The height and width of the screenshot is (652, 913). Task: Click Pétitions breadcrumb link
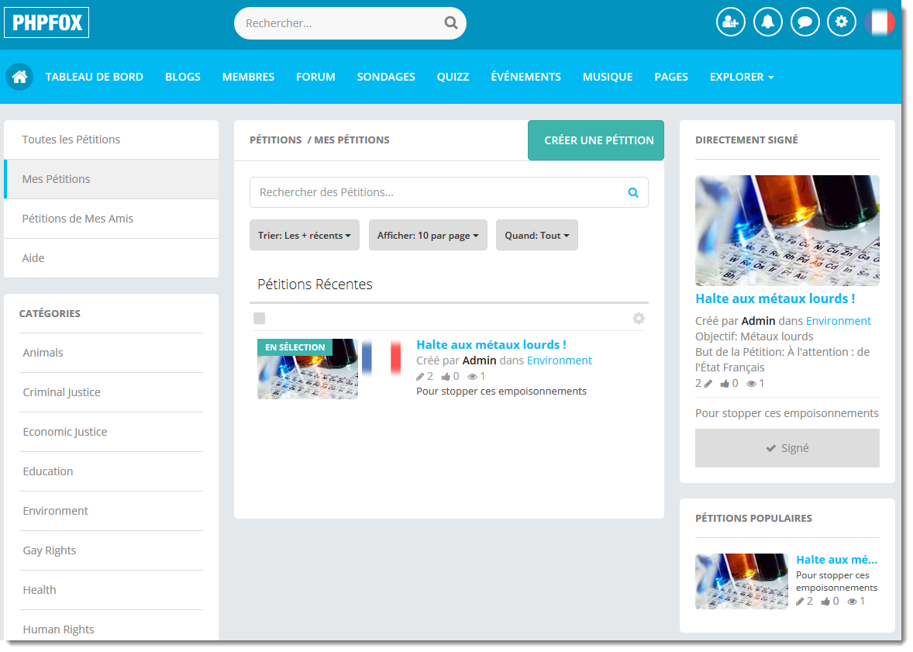tap(275, 140)
